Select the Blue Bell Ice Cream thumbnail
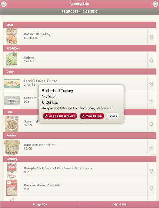Image resolution: width=159 pixels, height=208 pixels. 12,147
